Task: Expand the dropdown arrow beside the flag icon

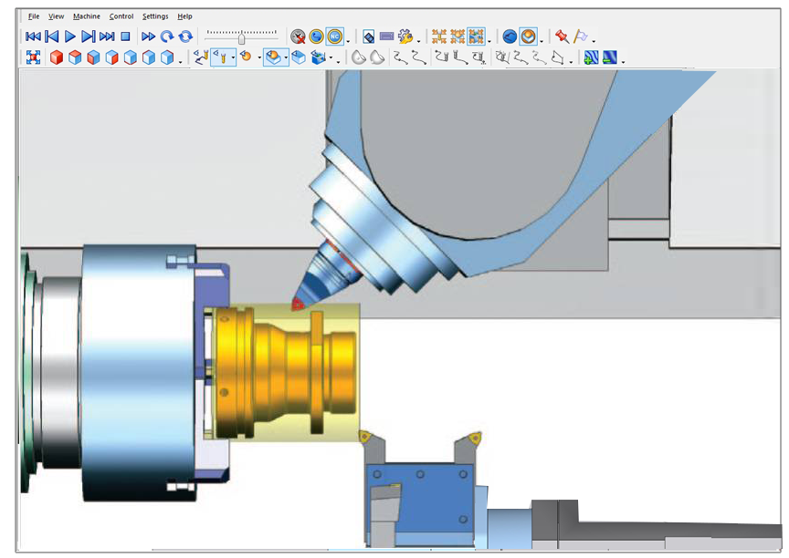Action: click(x=592, y=39)
